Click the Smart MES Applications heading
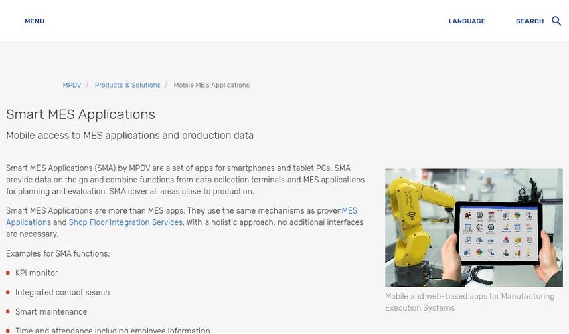The image size is (569, 334). click(80, 114)
